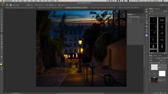Delete layer with trash icon in Layers panel
The image size is (168, 94).
click(x=165, y=93)
